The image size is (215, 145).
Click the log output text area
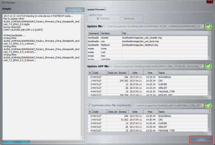click(42, 77)
